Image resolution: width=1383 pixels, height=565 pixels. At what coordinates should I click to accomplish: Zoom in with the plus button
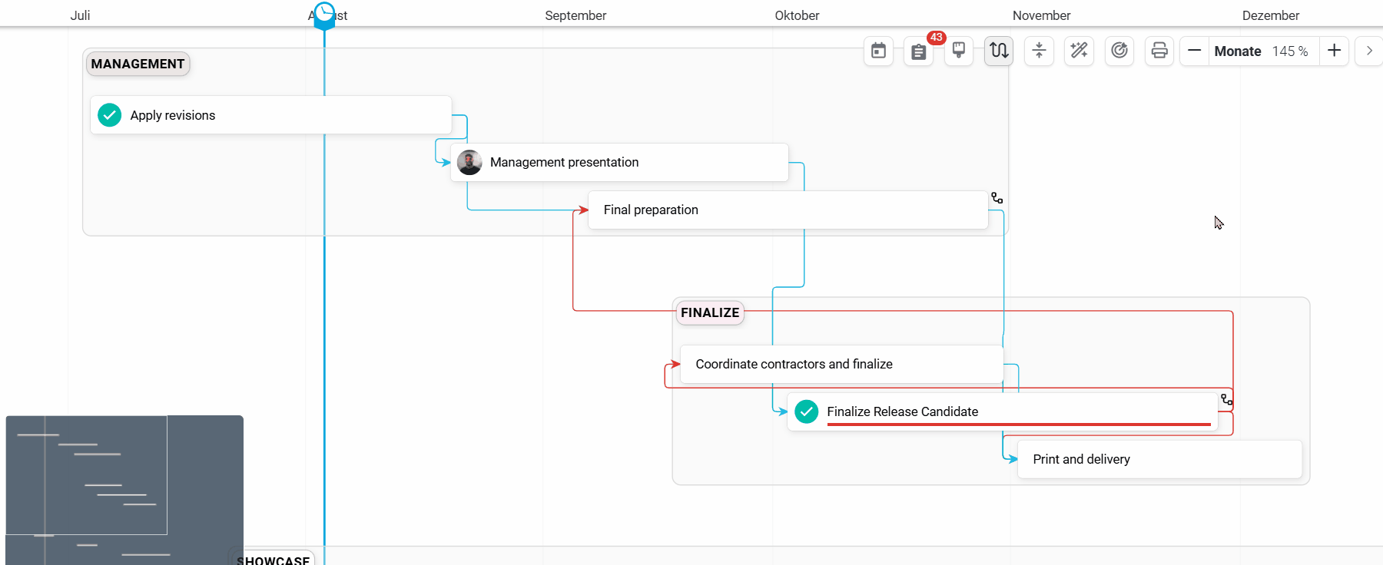point(1335,51)
